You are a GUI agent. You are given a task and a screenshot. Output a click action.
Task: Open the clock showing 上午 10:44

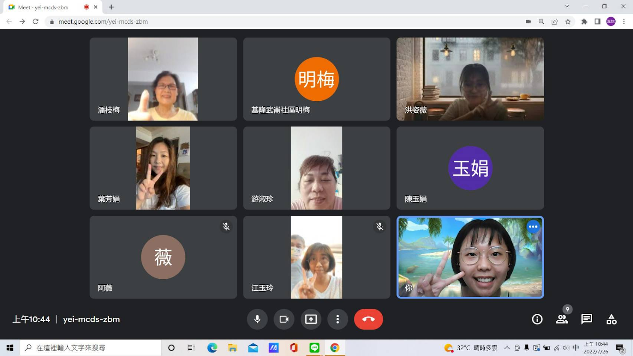tap(596, 348)
